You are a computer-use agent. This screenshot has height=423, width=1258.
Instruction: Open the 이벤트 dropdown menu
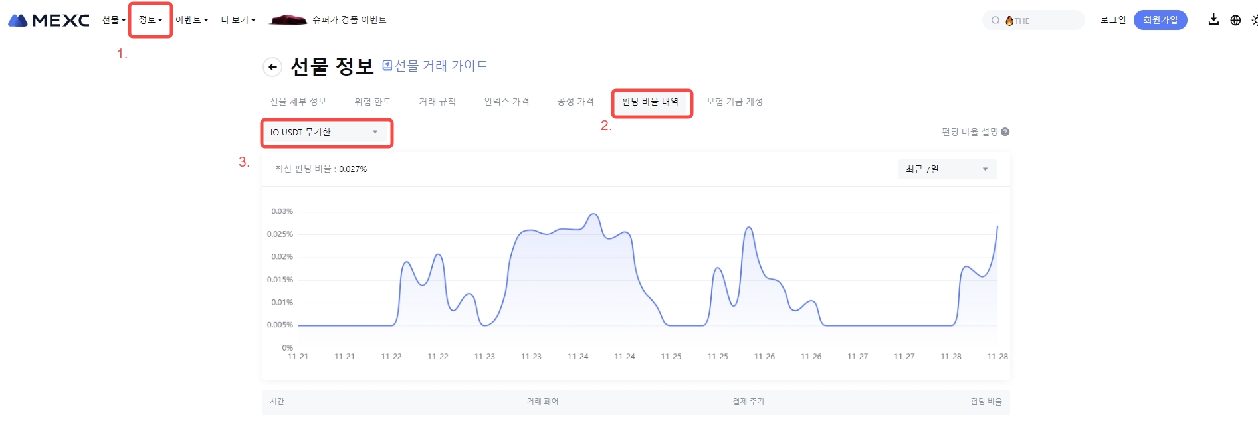(191, 20)
